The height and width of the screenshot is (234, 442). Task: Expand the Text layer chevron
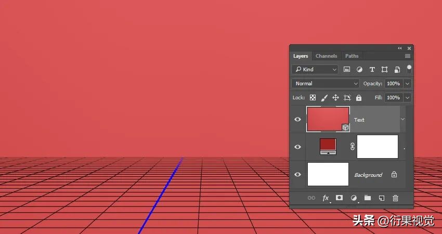coord(403,119)
